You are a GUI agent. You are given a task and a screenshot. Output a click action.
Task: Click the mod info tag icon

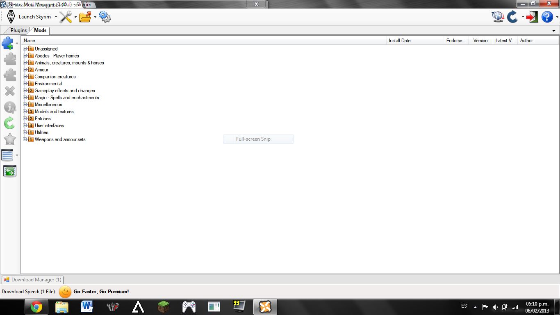click(x=9, y=107)
